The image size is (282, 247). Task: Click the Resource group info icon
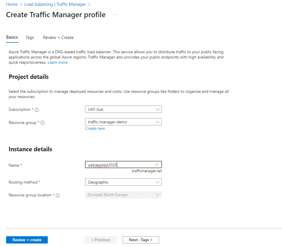click(43, 123)
